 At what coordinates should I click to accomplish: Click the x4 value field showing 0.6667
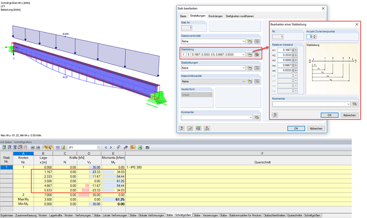pyautogui.click(x=284, y=65)
